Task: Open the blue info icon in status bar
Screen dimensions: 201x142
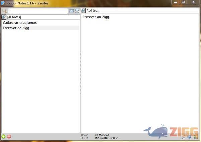Action: click(189, 136)
